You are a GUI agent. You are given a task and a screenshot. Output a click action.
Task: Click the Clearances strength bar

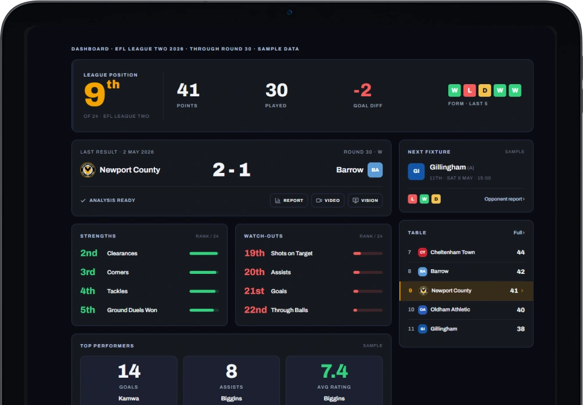click(204, 254)
